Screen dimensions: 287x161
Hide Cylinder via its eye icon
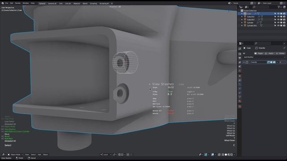(x=278, y=23)
